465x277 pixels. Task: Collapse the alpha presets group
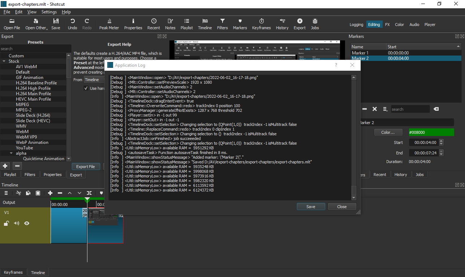(x=11, y=153)
